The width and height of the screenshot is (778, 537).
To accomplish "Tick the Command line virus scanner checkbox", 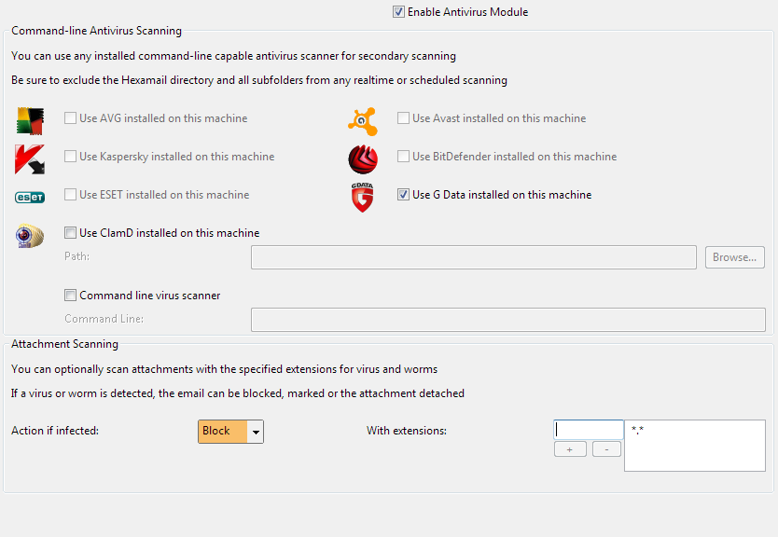I will coord(71,296).
